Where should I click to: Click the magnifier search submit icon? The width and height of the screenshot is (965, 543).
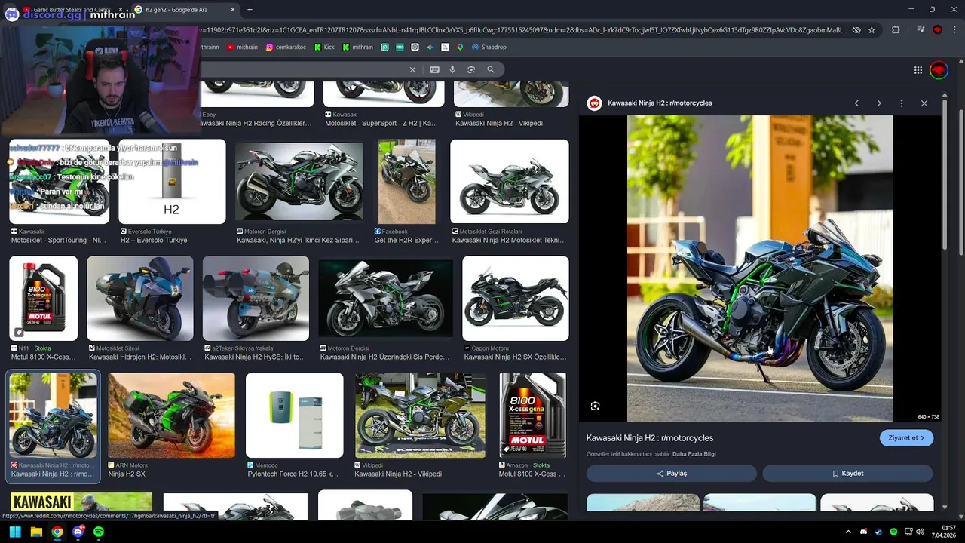coord(491,69)
